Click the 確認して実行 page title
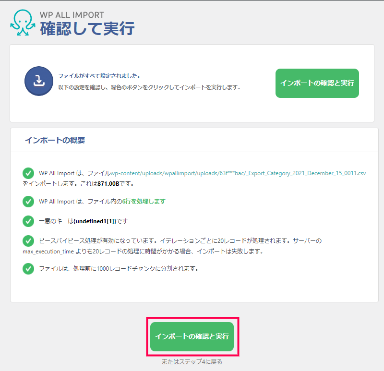Viewport: 384px width, 371px height. [x=87, y=29]
